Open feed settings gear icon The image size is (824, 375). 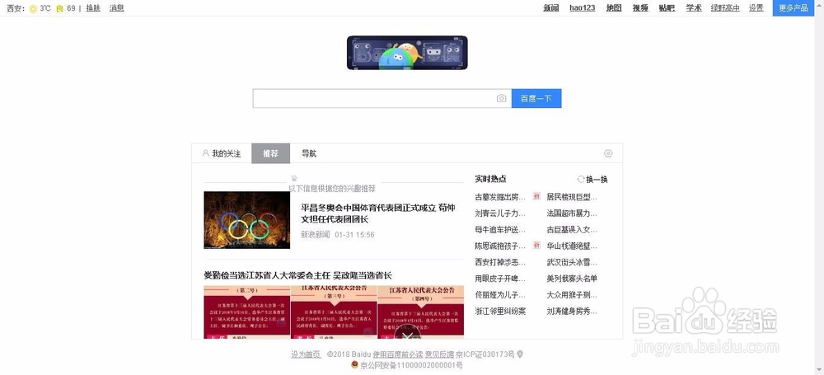(x=608, y=153)
